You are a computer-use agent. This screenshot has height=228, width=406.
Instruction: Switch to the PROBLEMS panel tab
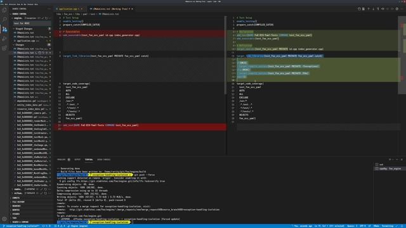63,160
